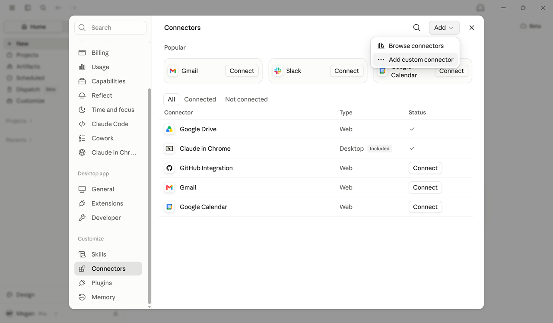This screenshot has height=323, width=553.
Task: Close the settings dialog with the X
Action: pyautogui.click(x=472, y=28)
